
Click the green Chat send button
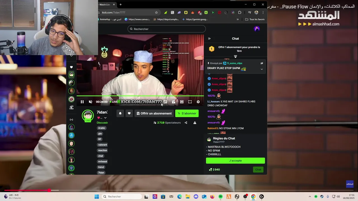click(258, 169)
